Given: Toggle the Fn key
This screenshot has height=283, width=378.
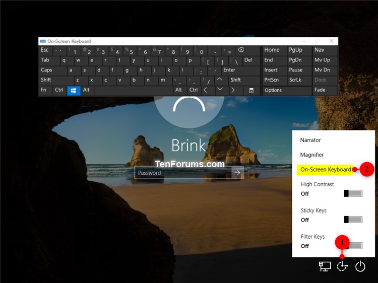Looking at the screenshot, I should tap(45, 91).
